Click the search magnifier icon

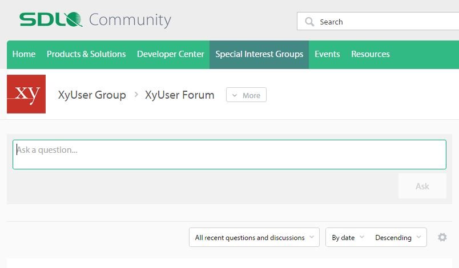309,22
